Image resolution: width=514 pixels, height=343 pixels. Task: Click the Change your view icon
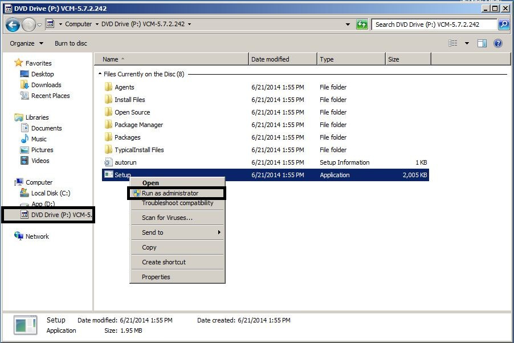click(453, 43)
